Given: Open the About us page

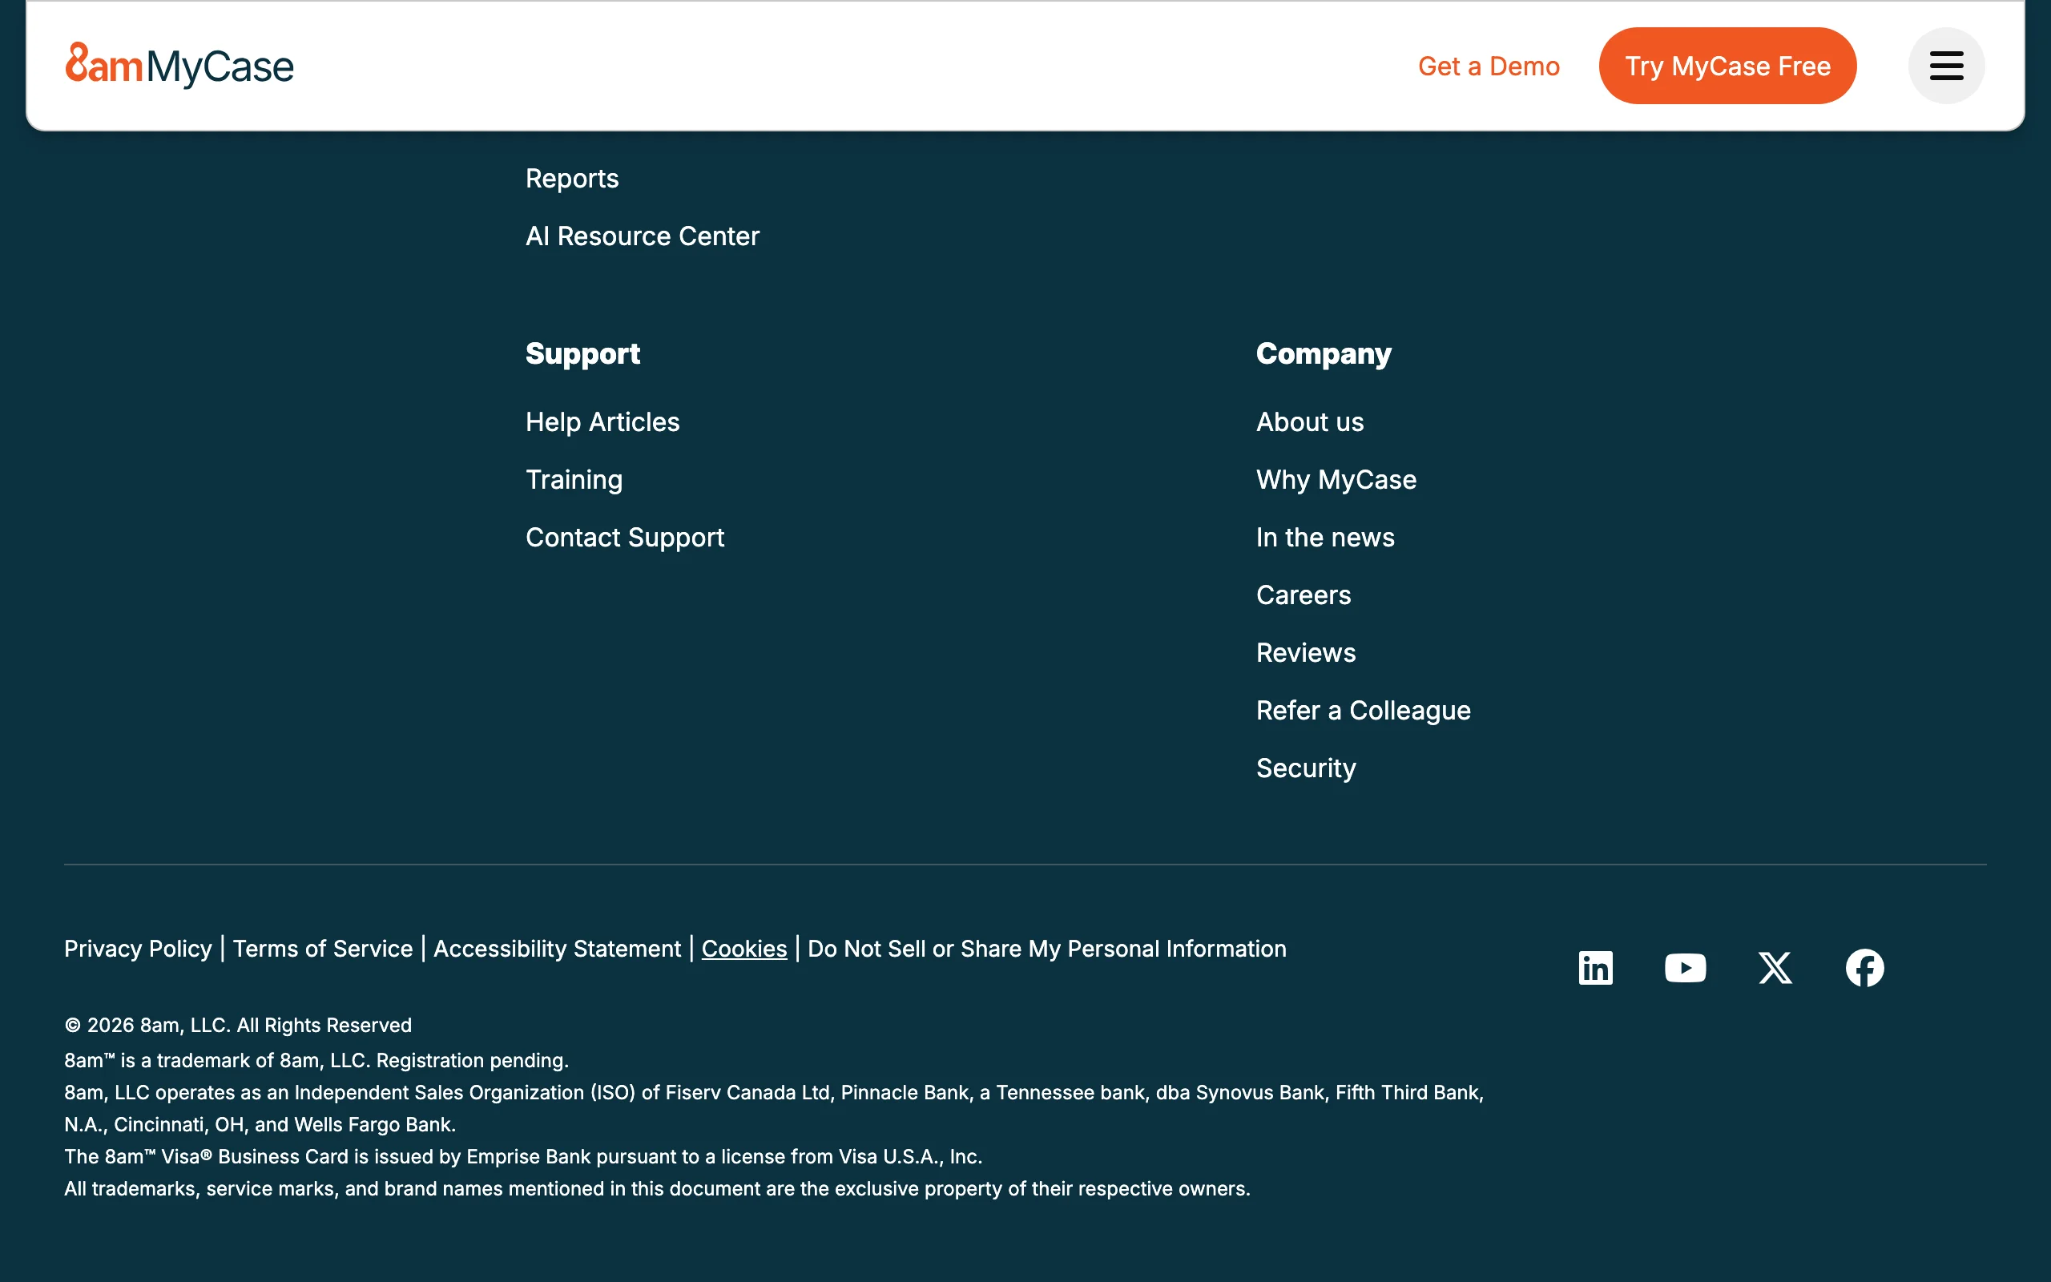Looking at the screenshot, I should coord(1309,422).
